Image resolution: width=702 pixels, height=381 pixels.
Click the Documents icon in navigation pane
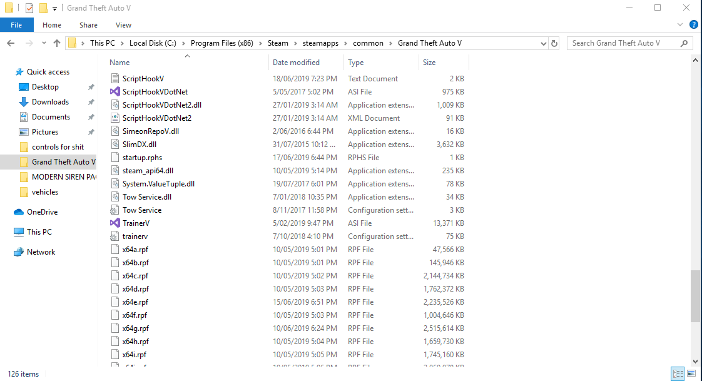[x=24, y=117]
